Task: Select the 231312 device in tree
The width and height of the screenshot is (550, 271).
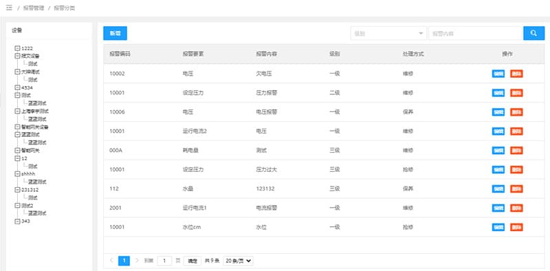Action: 30,190
